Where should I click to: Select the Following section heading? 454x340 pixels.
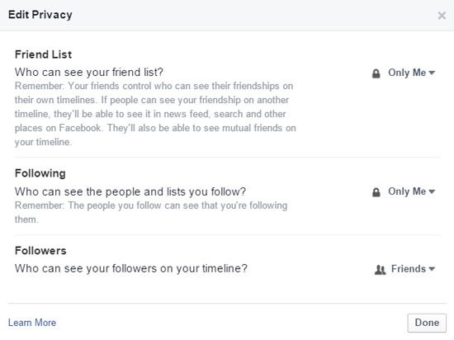point(40,173)
